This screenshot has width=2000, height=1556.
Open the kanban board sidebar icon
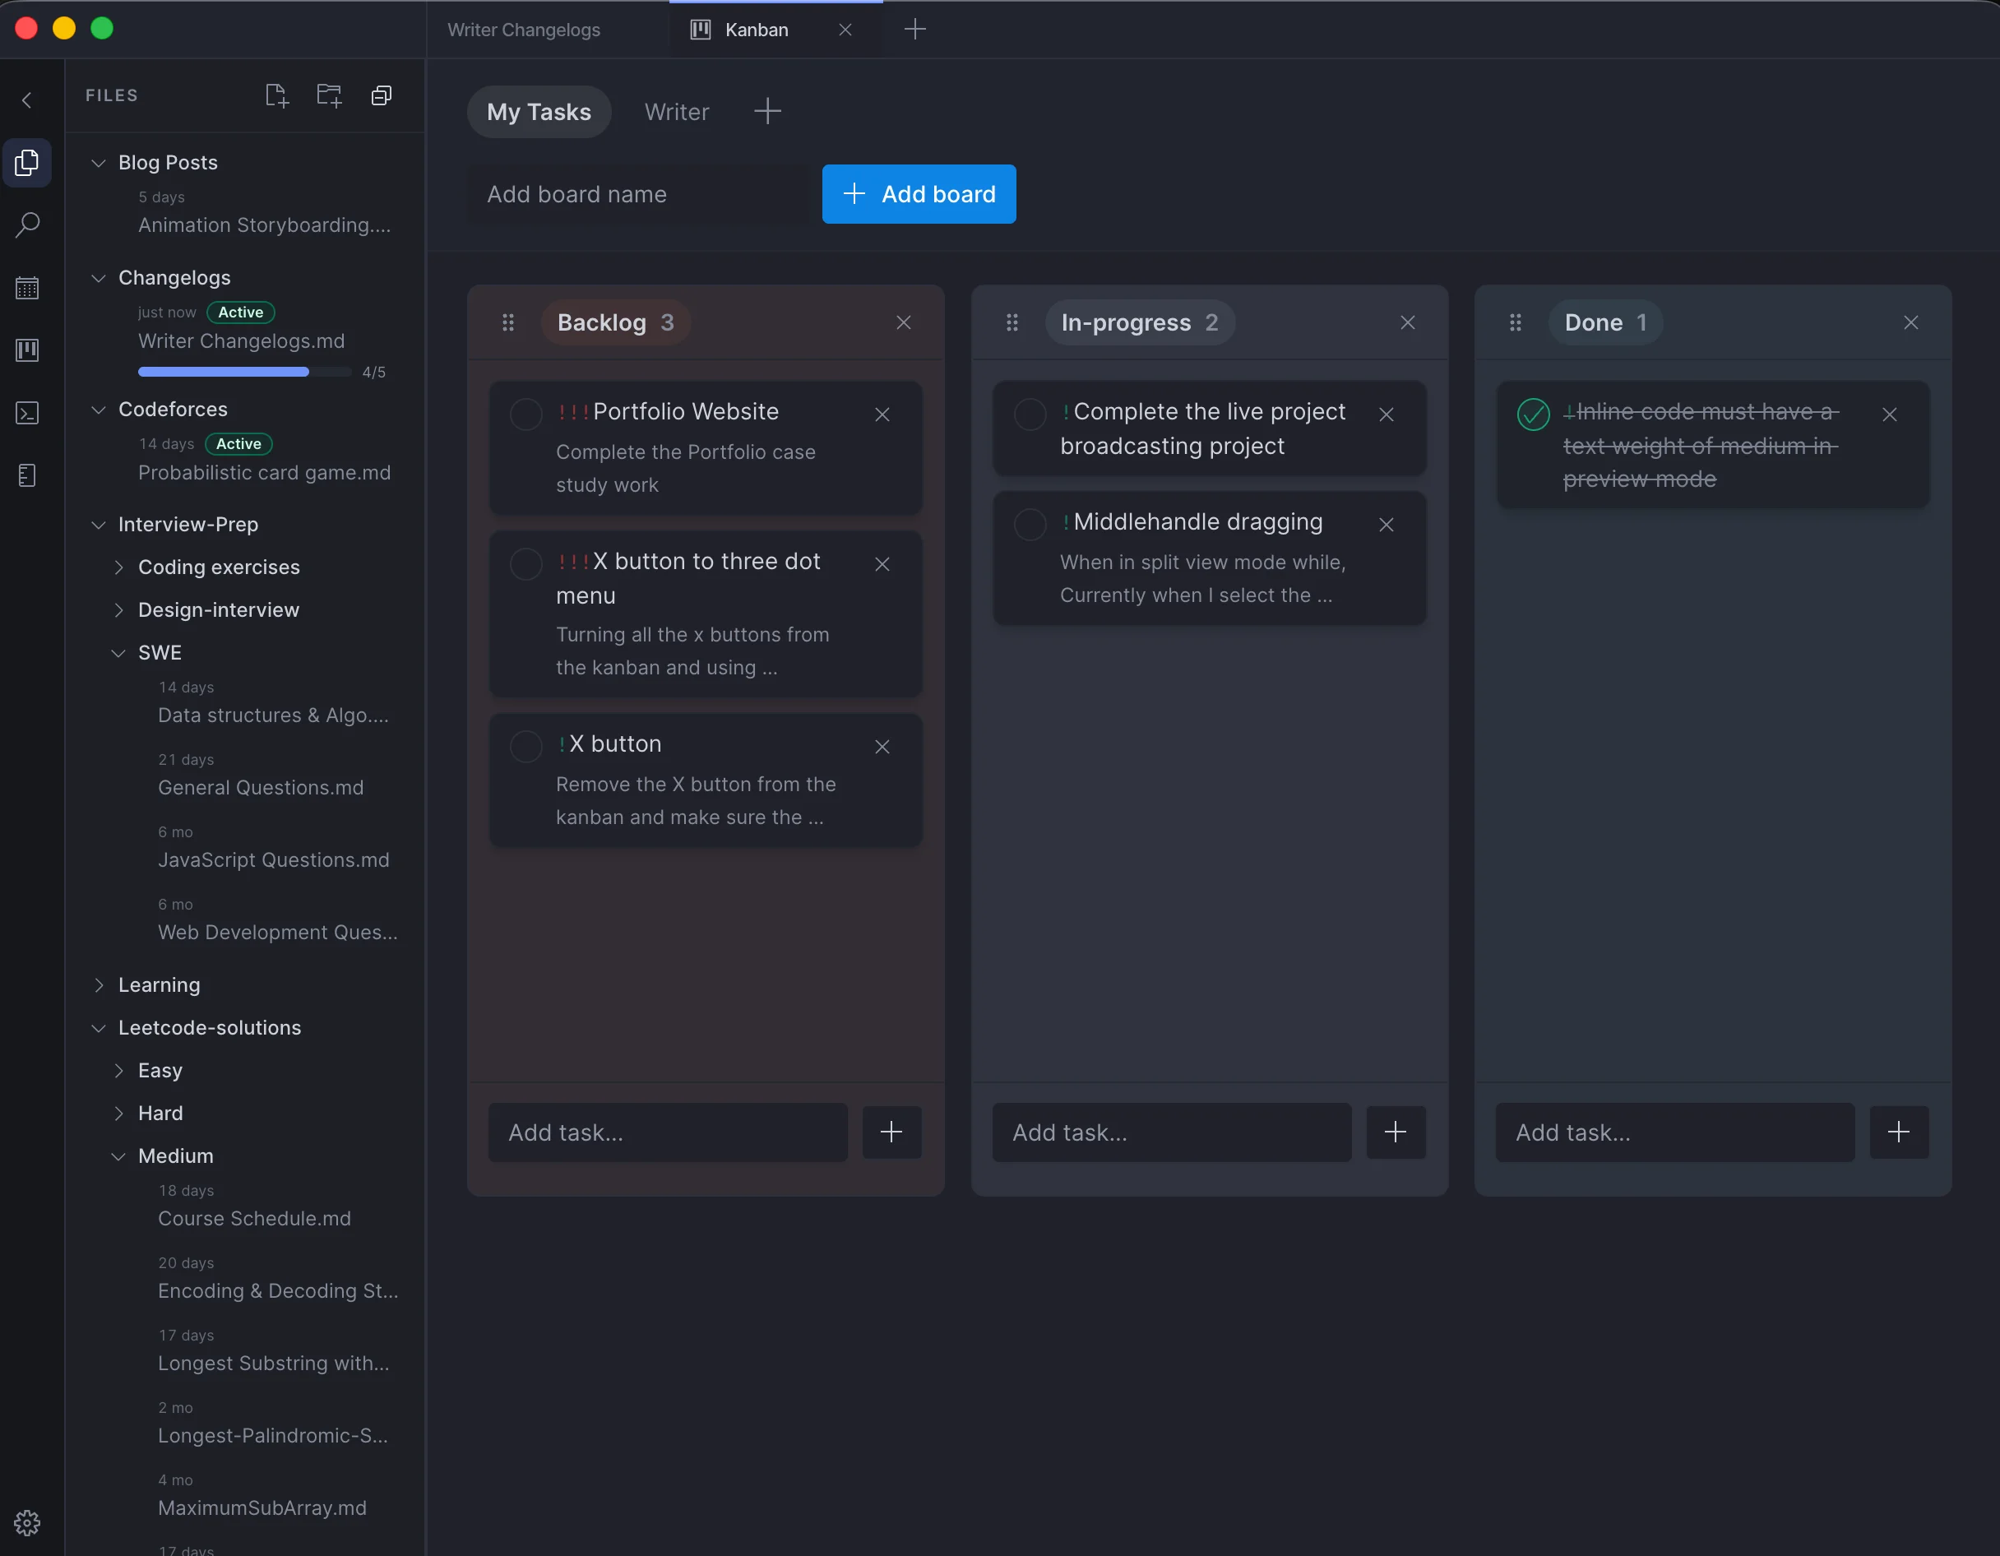tap(27, 350)
